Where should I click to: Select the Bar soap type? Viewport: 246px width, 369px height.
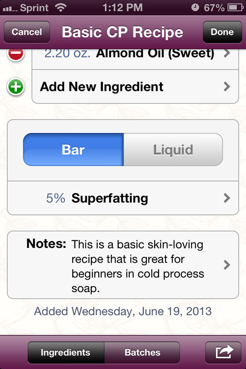[x=73, y=150]
